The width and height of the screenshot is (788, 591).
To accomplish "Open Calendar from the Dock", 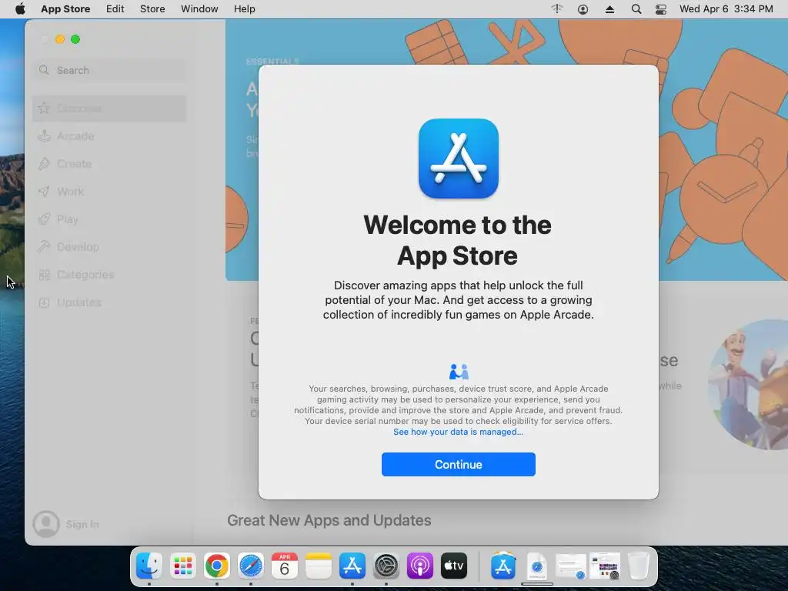I will pos(285,566).
